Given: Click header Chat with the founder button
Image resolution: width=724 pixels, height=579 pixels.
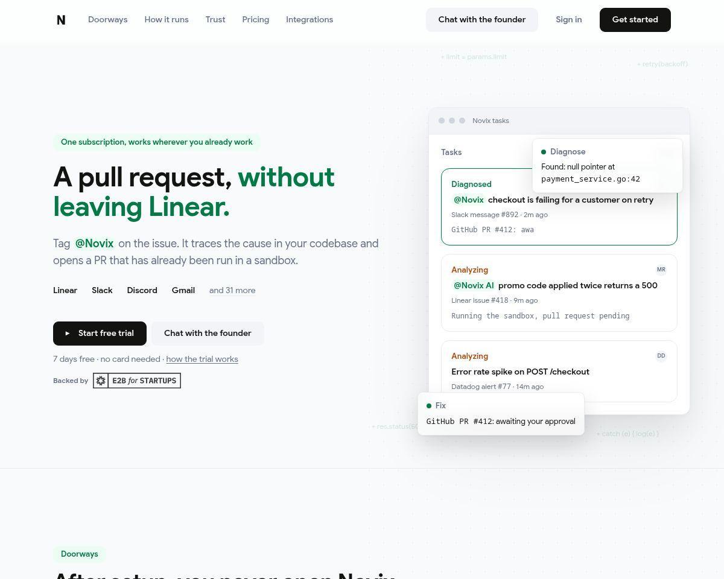Looking at the screenshot, I should (482, 20).
